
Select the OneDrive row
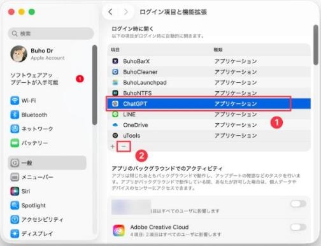coord(209,125)
